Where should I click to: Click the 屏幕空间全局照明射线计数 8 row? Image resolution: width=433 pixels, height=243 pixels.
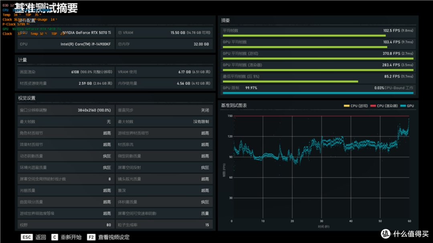(x=66, y=179)
